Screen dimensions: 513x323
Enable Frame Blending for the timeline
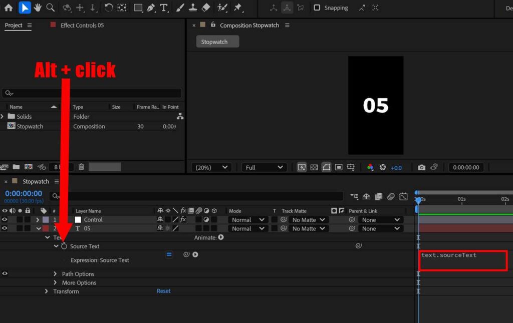coord(379,196)
